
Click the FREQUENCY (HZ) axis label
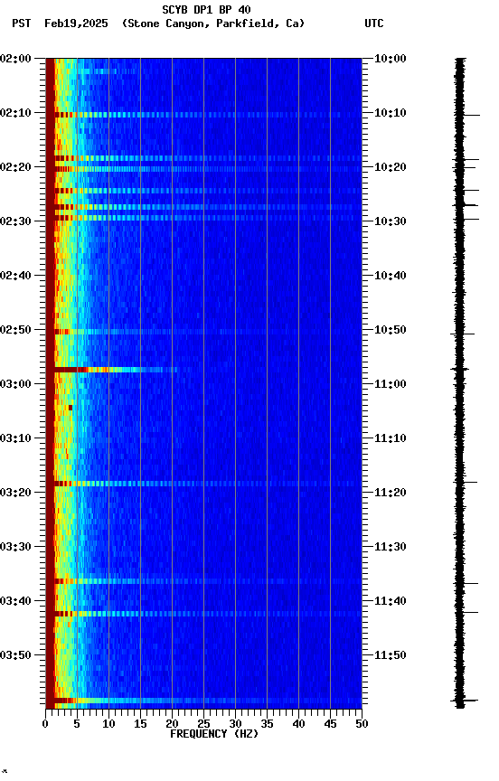point(214,734)
